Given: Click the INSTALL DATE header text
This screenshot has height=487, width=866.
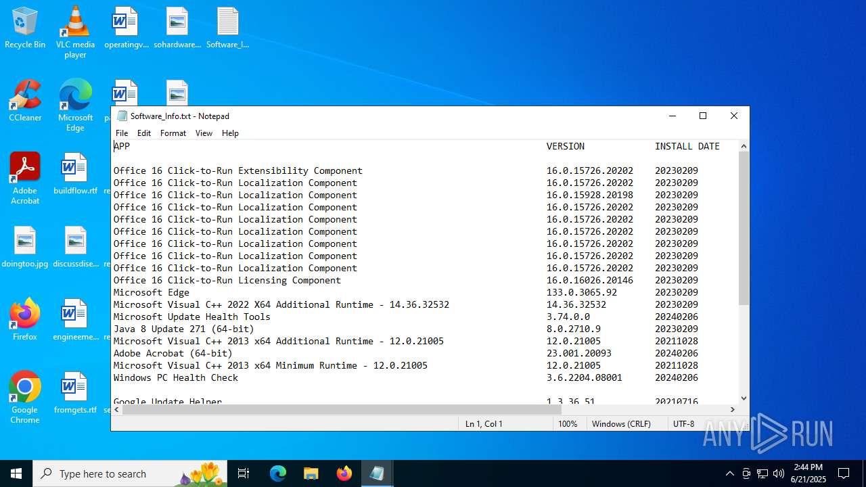Looking at the screenshot, I should [687, 146].
